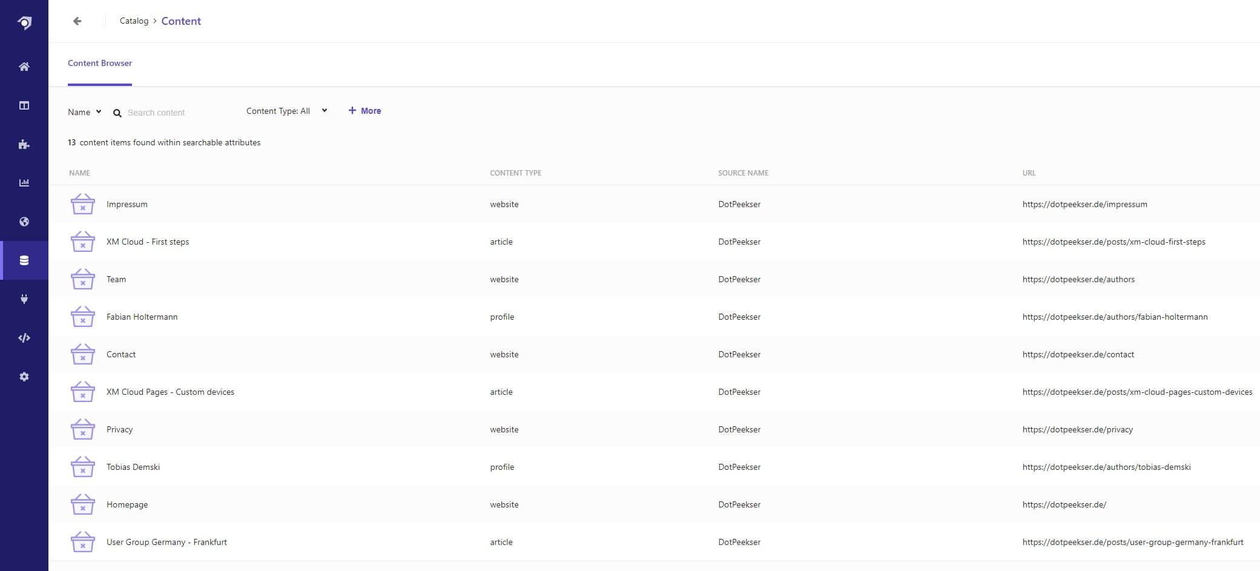Image resolution: width=1260 pixels, height=571 pixels.
Task: Open the Catalog database sidebar icon
Action: click(x=24, y=260)
